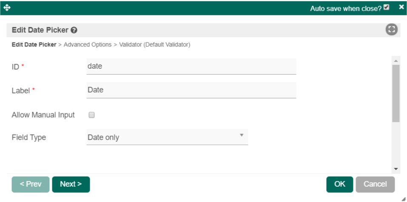The width and height of the screenshot is (407, 202).
Task: Toggle Auto save when close checkbox
Action: (386, 7)
